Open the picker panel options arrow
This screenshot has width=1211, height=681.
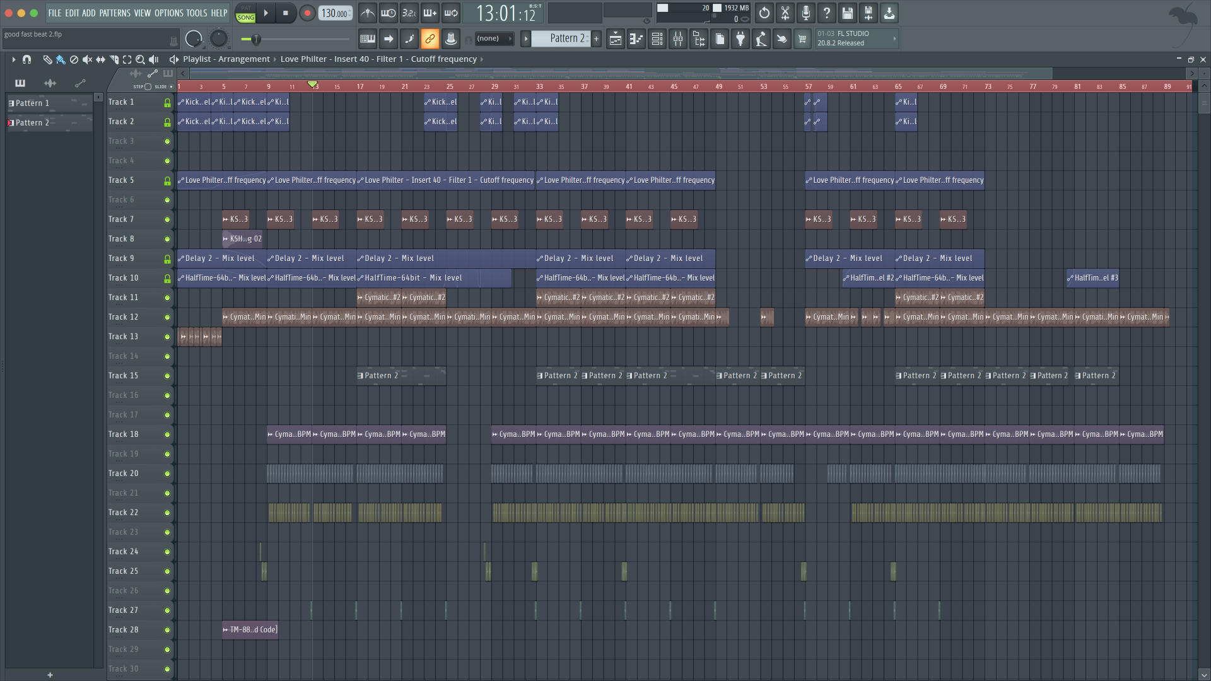pyautogui.click(x=98, y=98)
